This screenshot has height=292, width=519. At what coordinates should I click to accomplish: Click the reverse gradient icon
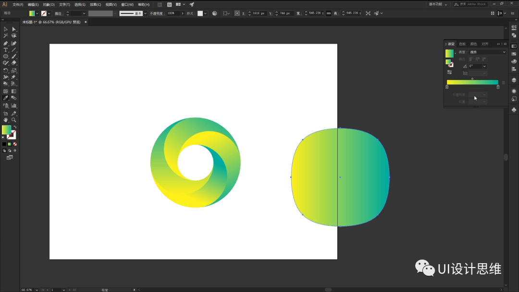[x=449, y=72]
